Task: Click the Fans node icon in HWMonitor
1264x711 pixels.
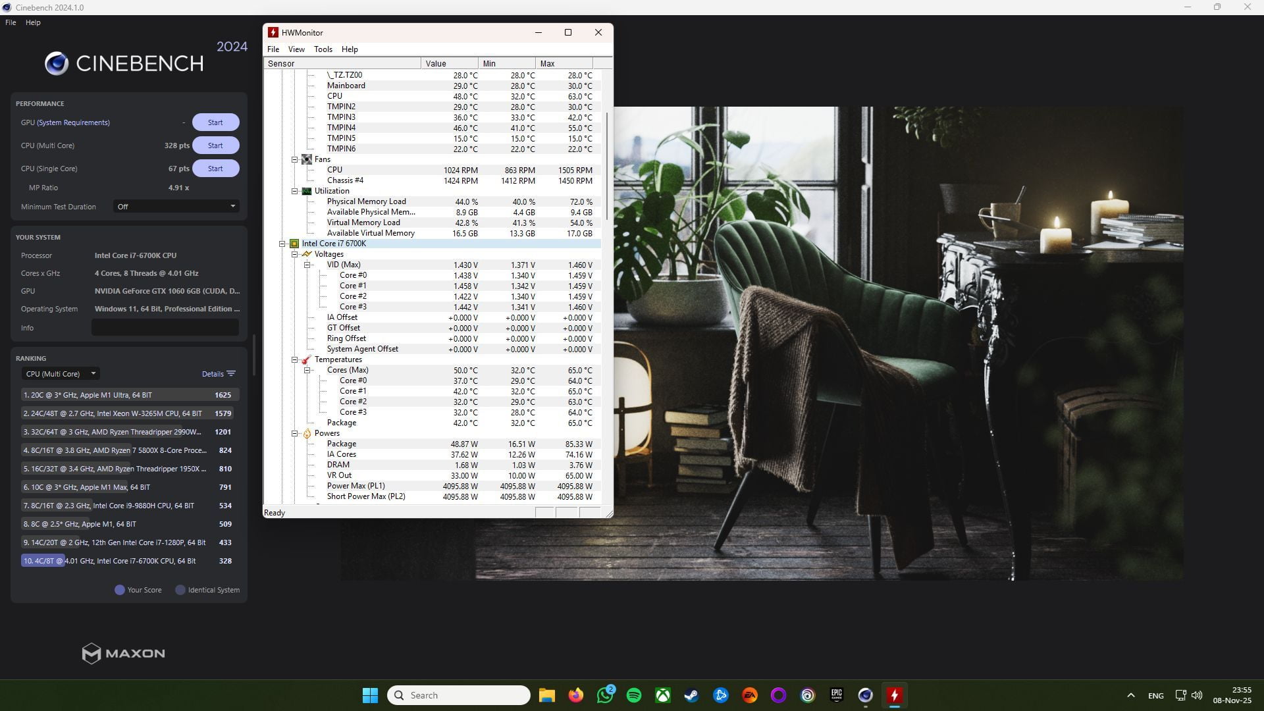Action: (307, 159)
